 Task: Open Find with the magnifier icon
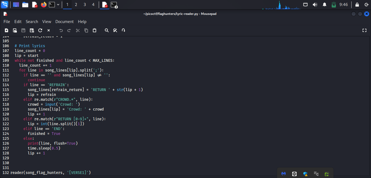pos(107,30)
